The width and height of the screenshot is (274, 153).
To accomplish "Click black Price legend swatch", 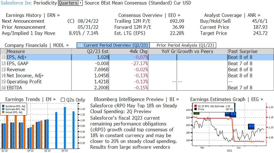I will [195, 109].
